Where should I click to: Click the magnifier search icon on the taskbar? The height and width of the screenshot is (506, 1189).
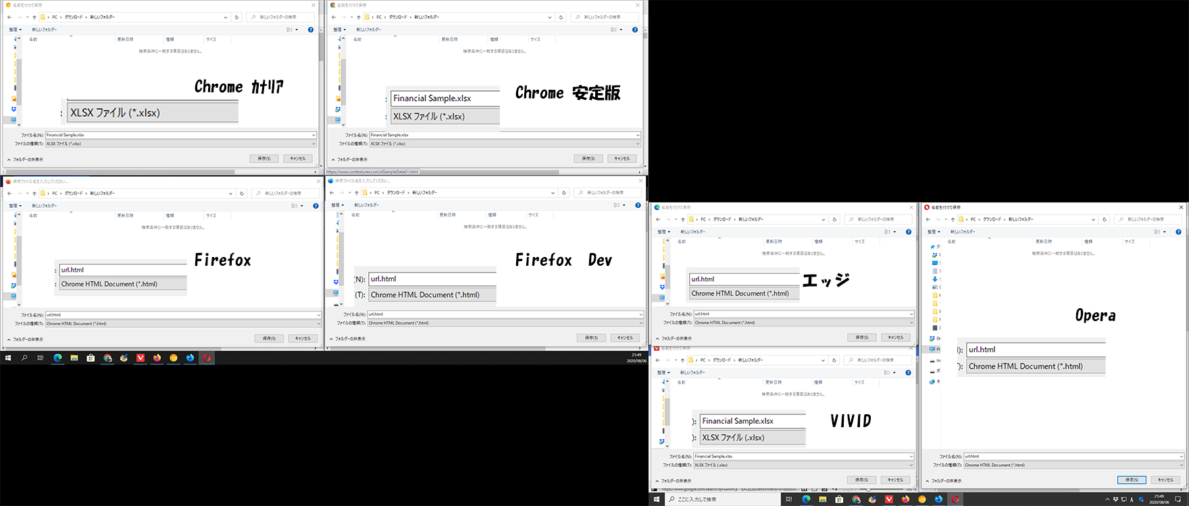click(24, 358)
